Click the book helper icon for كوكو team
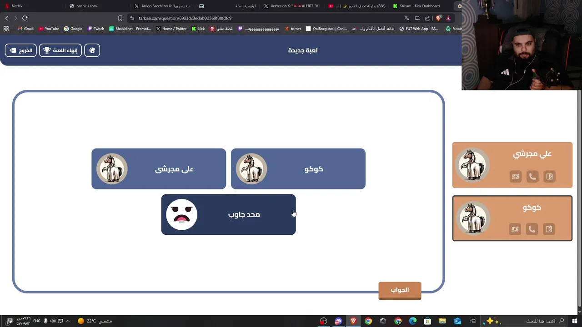The width and height of the screenshot is (582, 327). coord(549,229)
